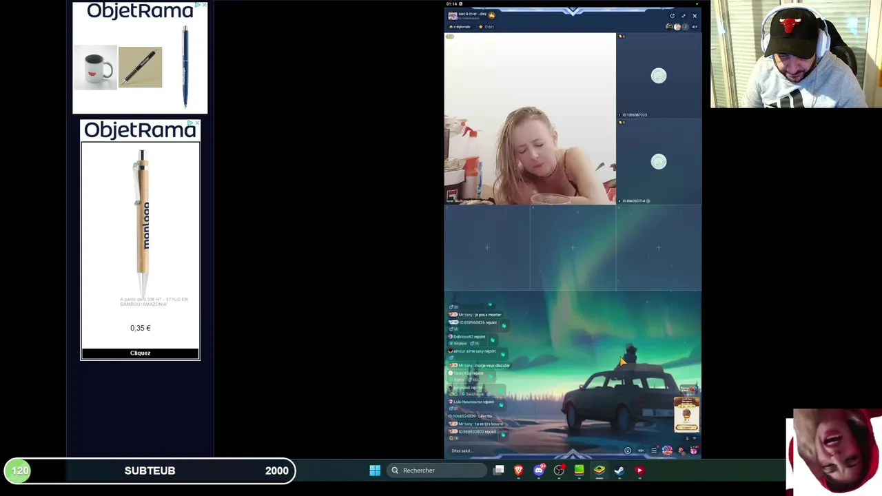Click the mug product in ObjetRama ad
The image size is (882, 496).
[x=95, y=68]
